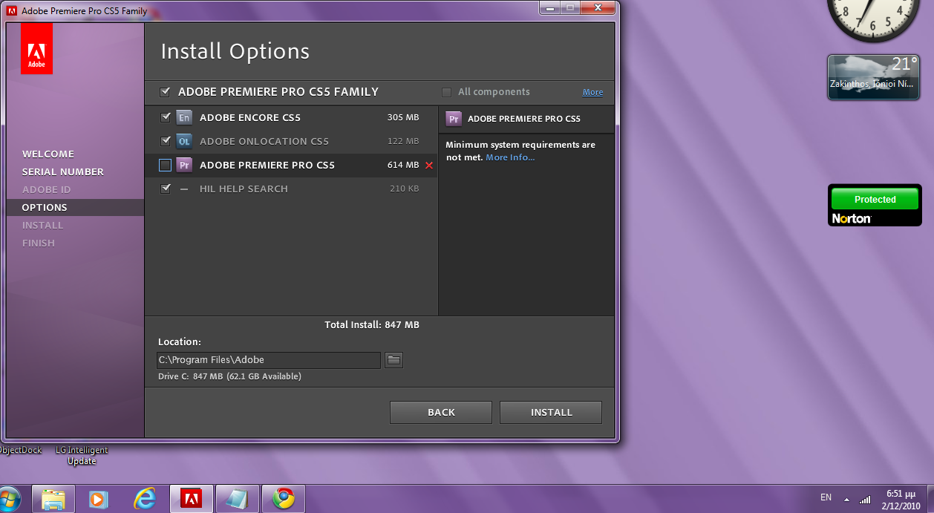
Task: Launch Internet Explorer from the taskbar
Action: tap(144, 499)
